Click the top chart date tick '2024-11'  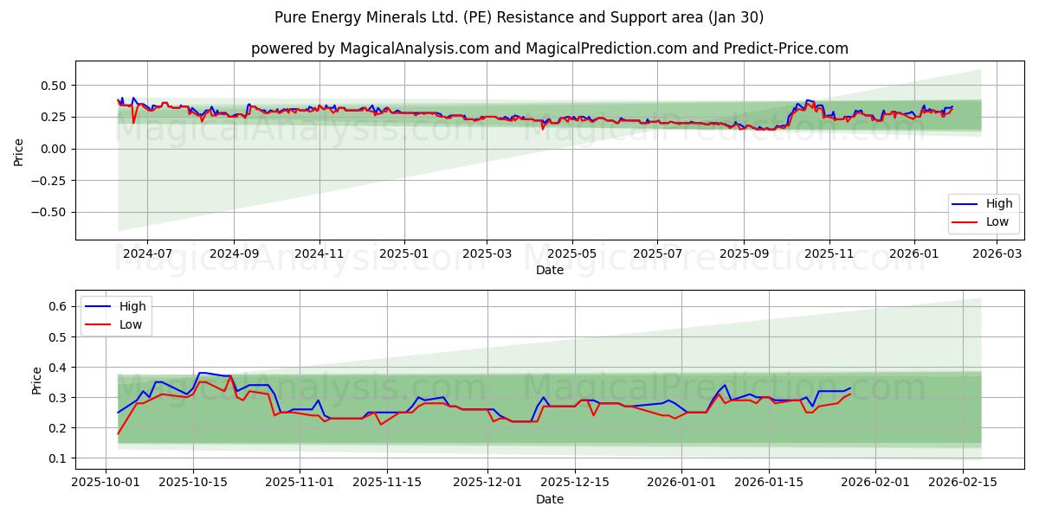tap(320, 254)
